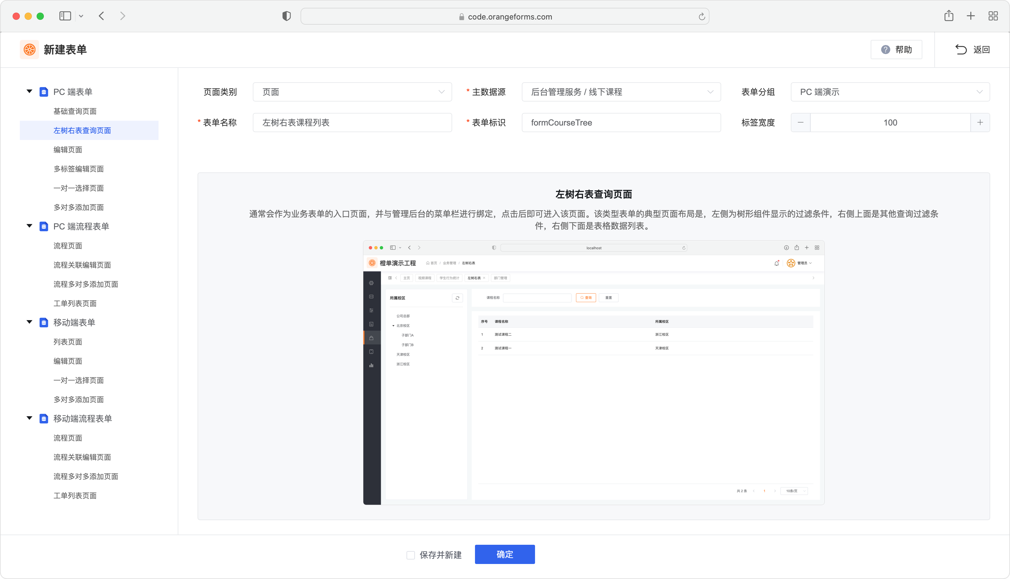The image size is (1010, 579).
Task: Click the 帮助 button
Action: [x=896, y=50]
